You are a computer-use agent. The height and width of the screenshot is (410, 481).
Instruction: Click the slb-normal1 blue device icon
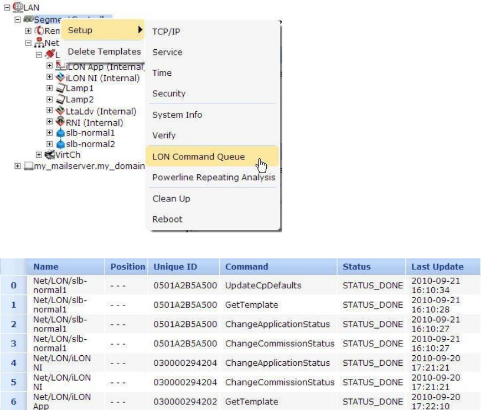pyautogui.click(x=60, y=133)
